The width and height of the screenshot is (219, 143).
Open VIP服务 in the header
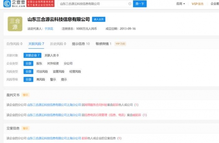click(197, 4)
